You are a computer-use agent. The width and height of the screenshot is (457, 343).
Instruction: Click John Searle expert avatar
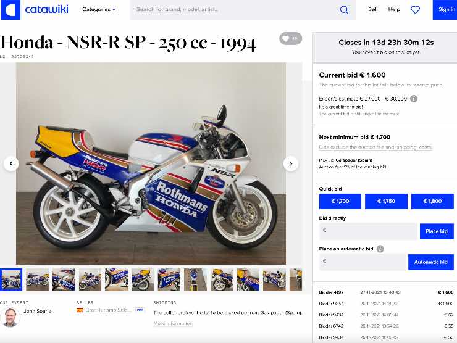coord(10,317)
